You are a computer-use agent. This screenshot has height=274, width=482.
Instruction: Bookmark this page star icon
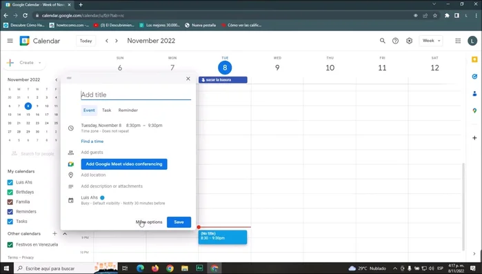pyautogui.click(x=434, y=15)
